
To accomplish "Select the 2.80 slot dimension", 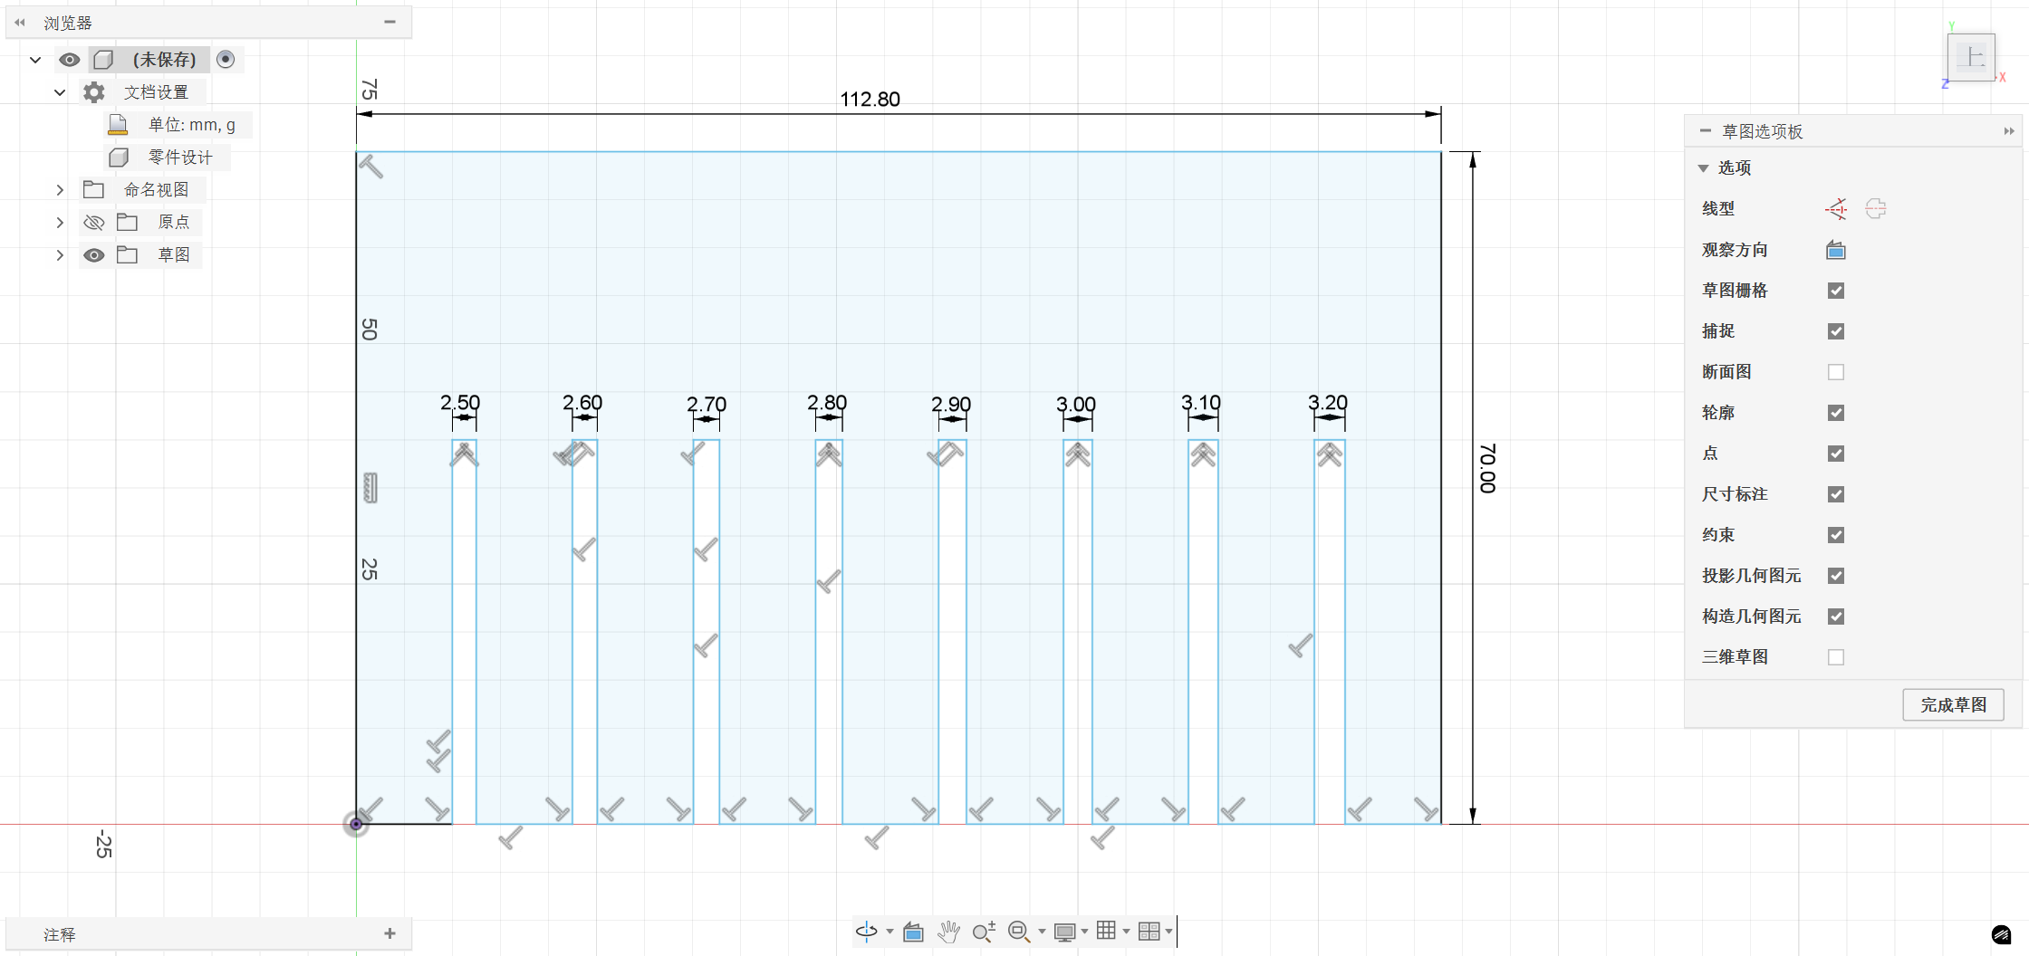I will pyautogui.click(x=827, y=402).
